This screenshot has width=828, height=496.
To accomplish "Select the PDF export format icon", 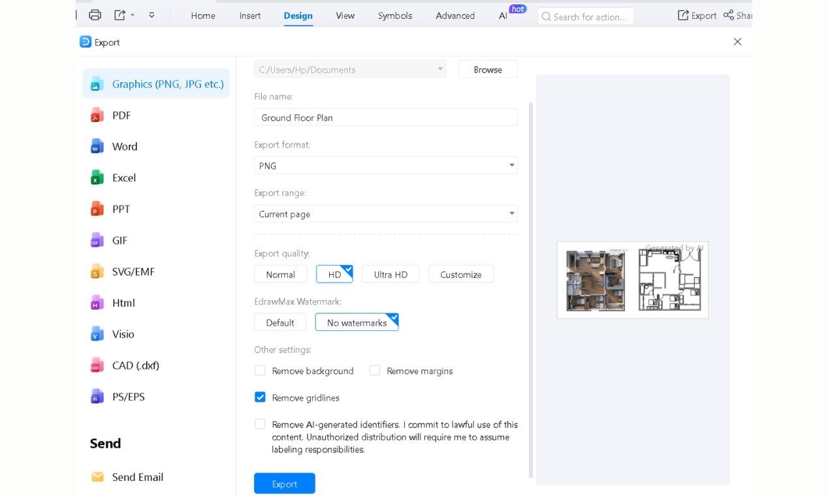I will point(97,115).
